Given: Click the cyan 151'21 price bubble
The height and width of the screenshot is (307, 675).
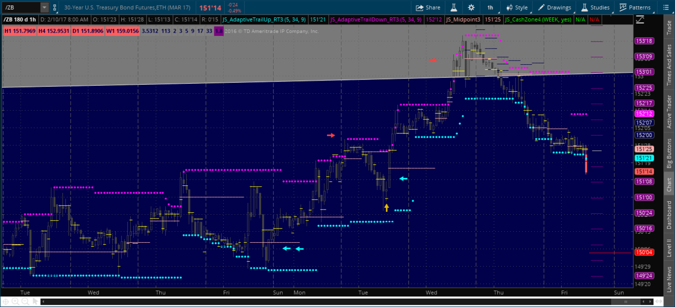Looking at the screenshot, I should pos(644,158).
